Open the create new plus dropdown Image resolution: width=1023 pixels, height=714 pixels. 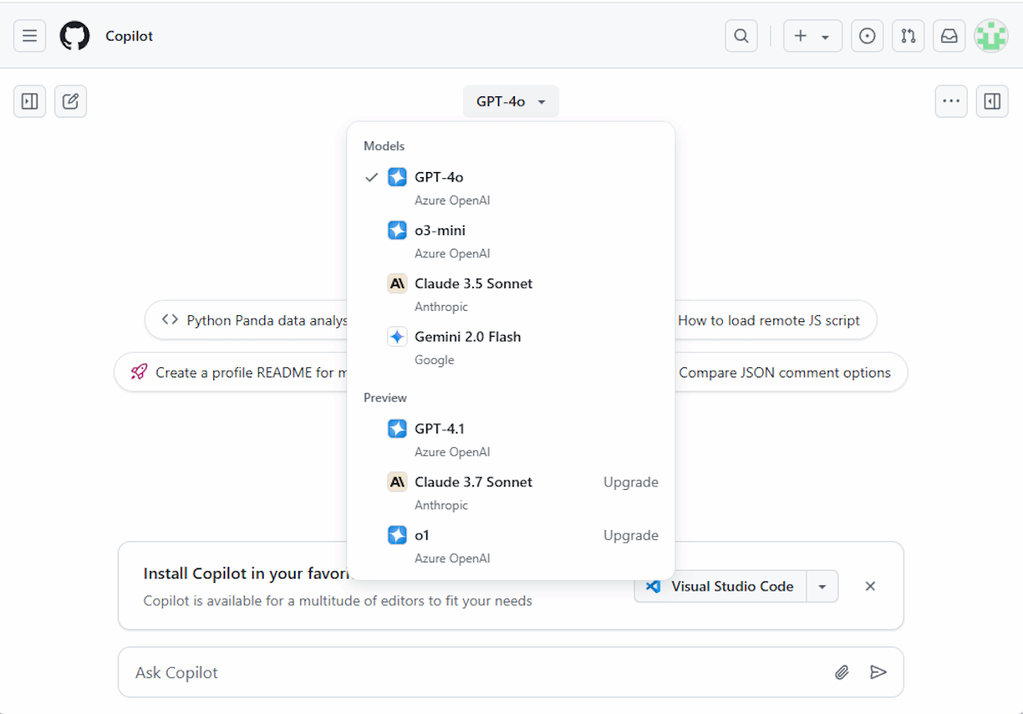(x=812, y=36)
